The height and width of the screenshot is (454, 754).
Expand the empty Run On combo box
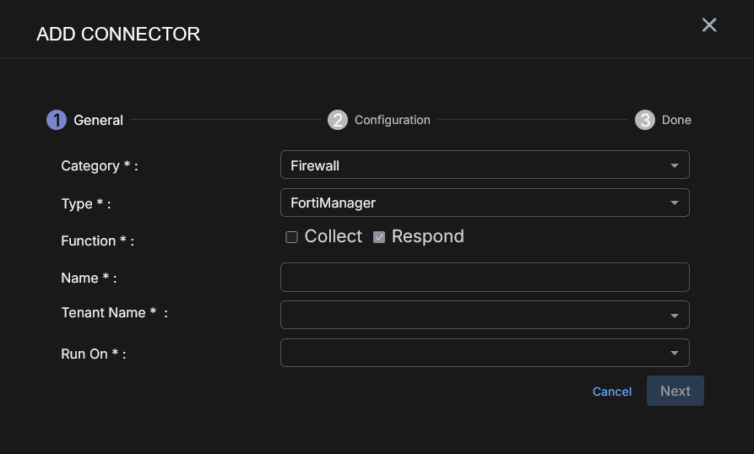[473, 354]
